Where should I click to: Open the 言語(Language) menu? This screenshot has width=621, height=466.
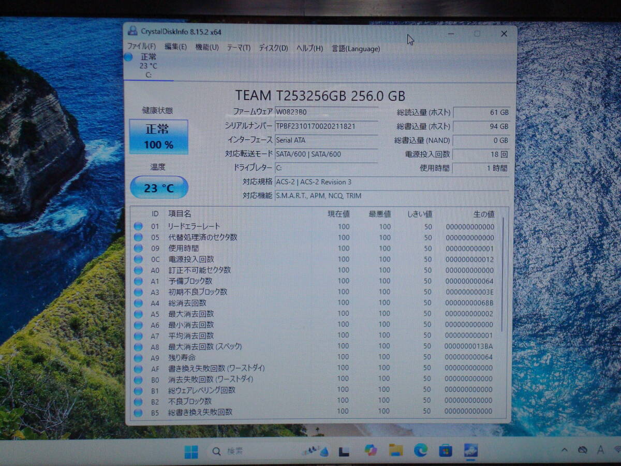pyautogui.click(x=356, y=49)
